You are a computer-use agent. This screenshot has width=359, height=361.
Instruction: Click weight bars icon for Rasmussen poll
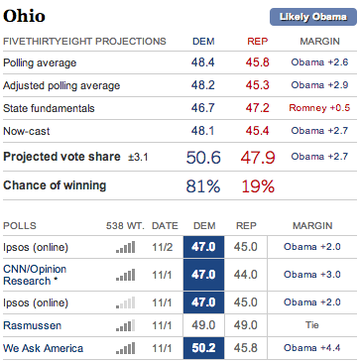(126, 325)
